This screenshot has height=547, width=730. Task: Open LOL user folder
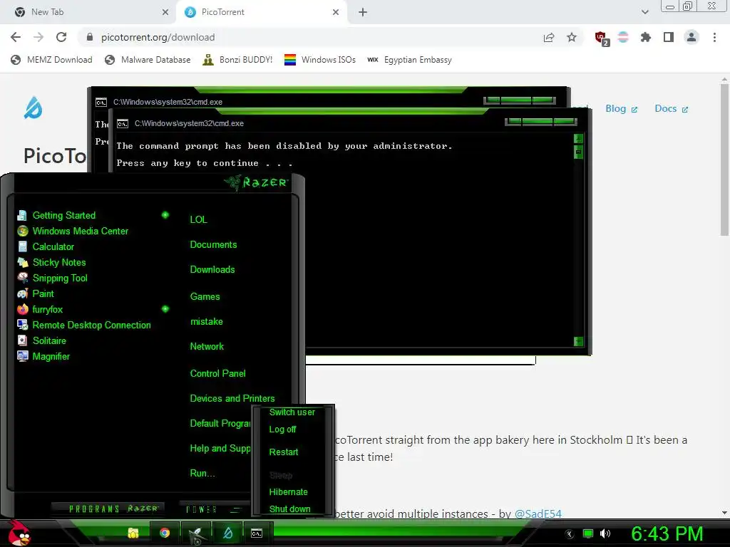pyautogui.click(x=198, y=219)
